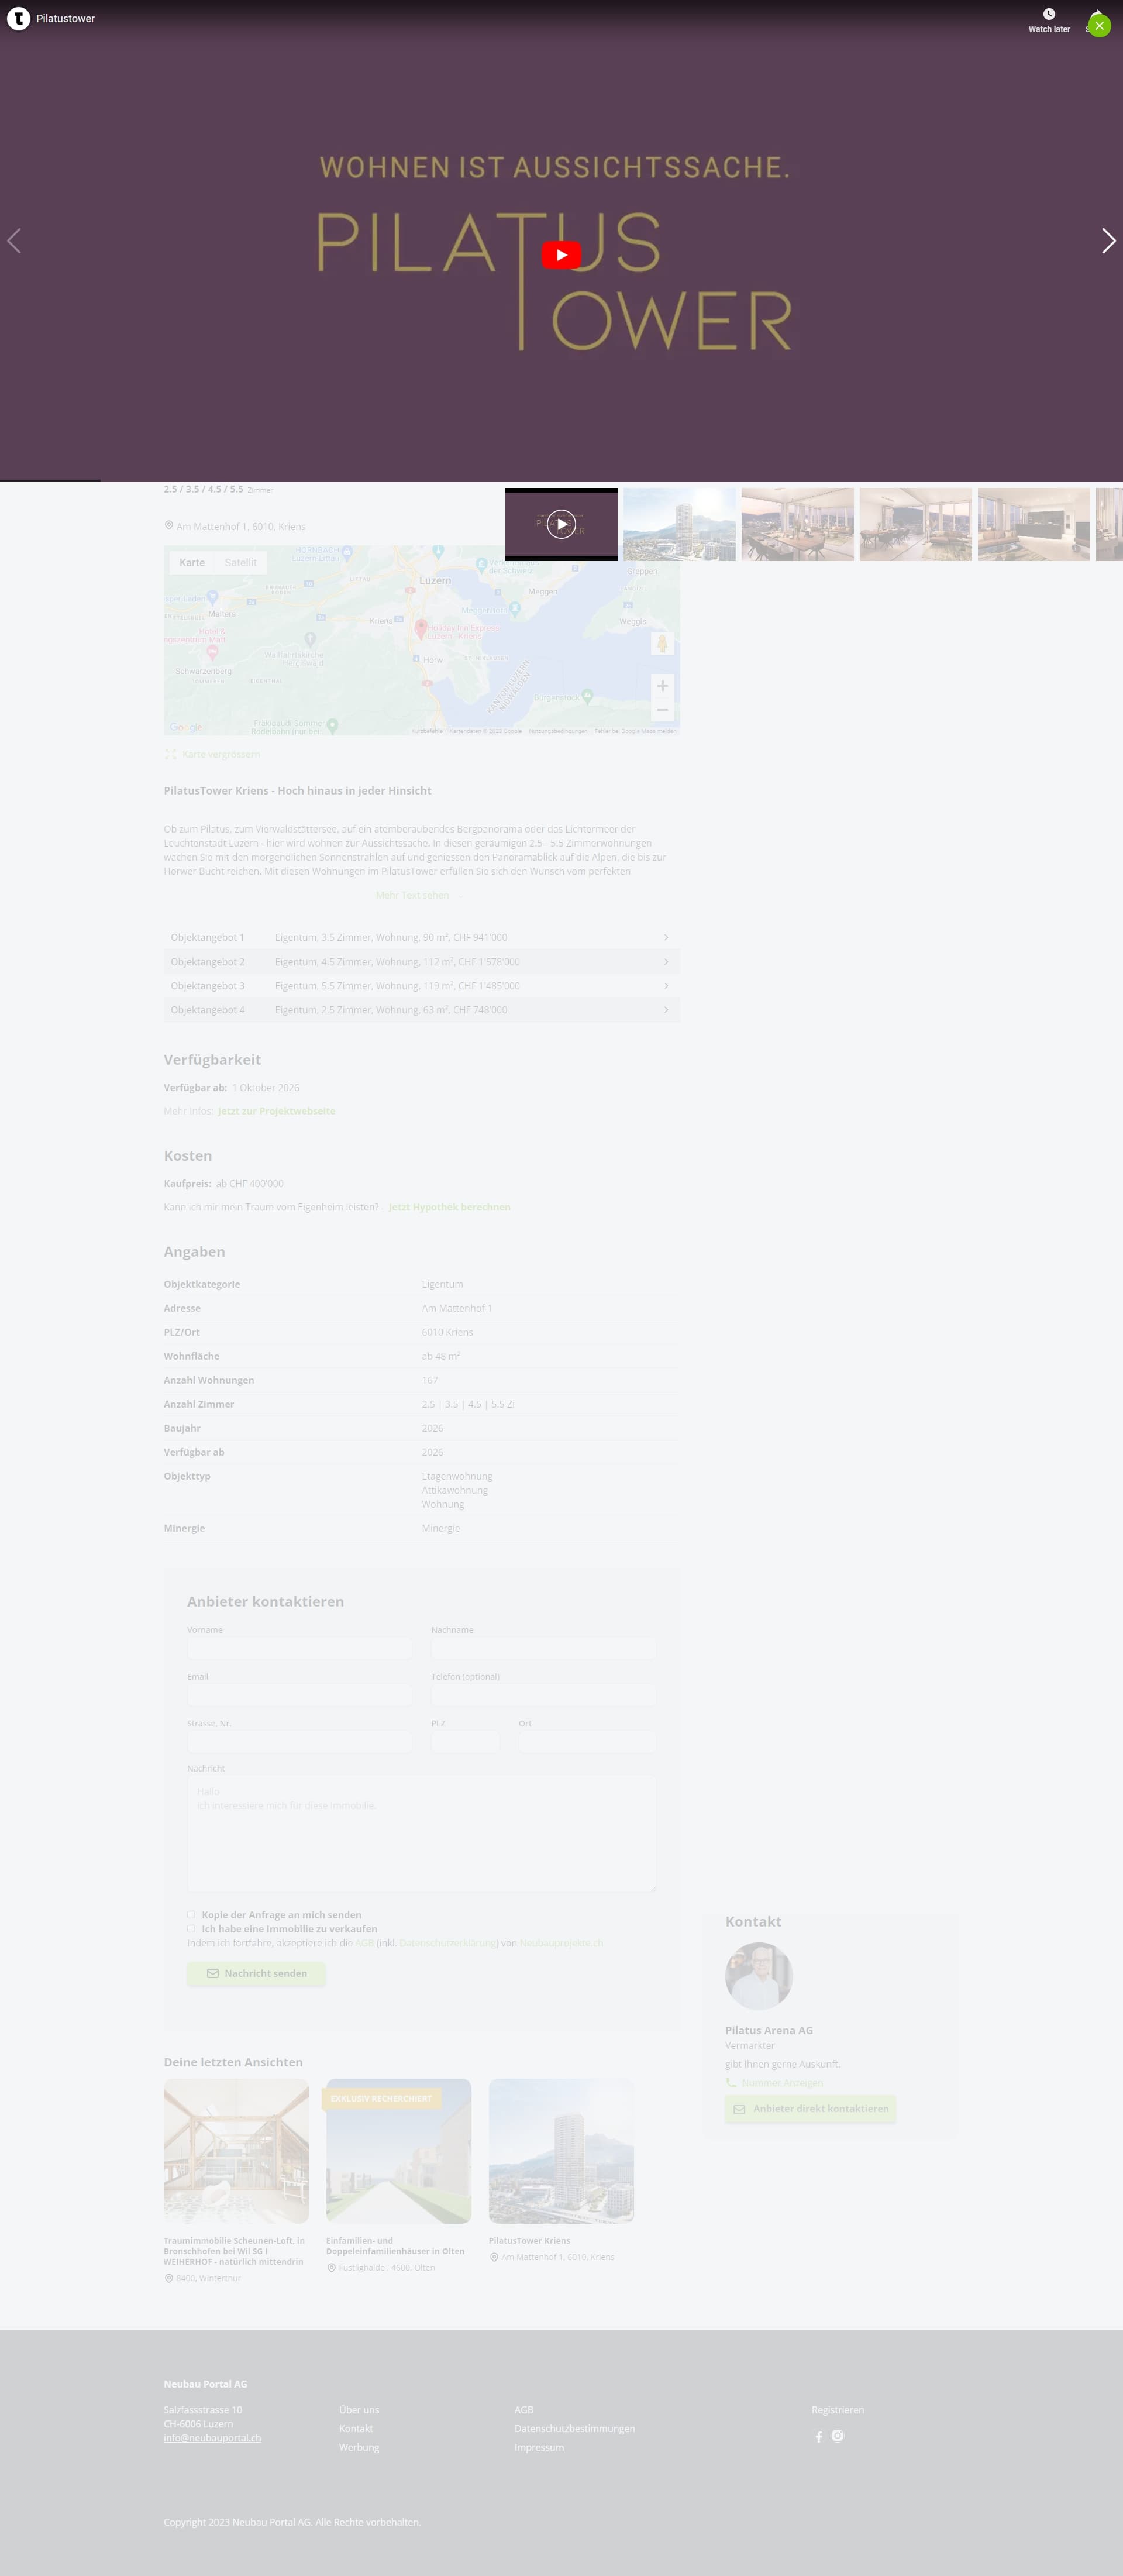Select the Karte map tab
The height and width of the screenshot is (2576, 1123).
coord(192,563)
